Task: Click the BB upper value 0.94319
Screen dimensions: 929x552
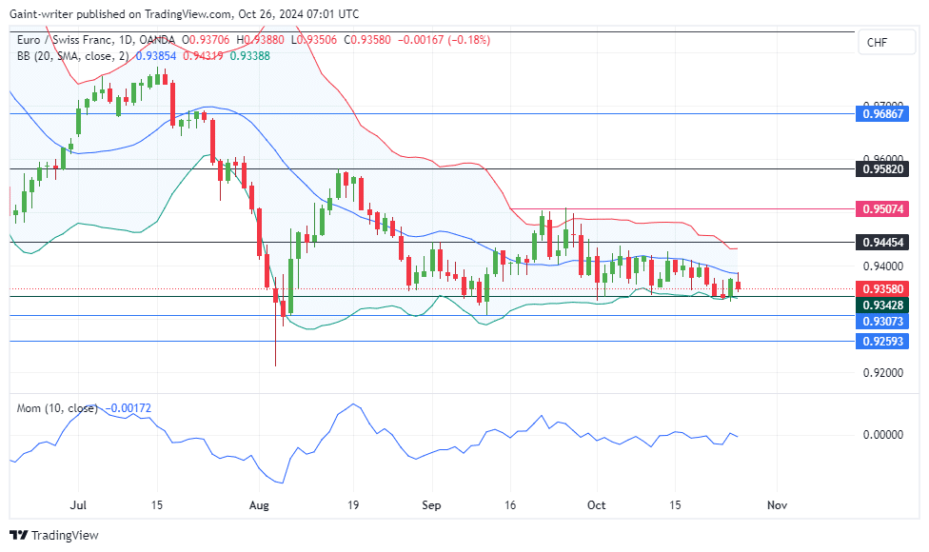Action: pos(203,55)
